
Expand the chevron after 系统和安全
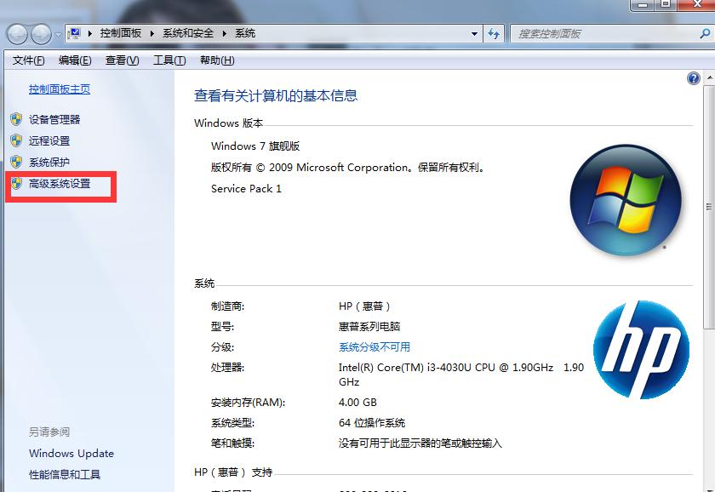(224, 34)
